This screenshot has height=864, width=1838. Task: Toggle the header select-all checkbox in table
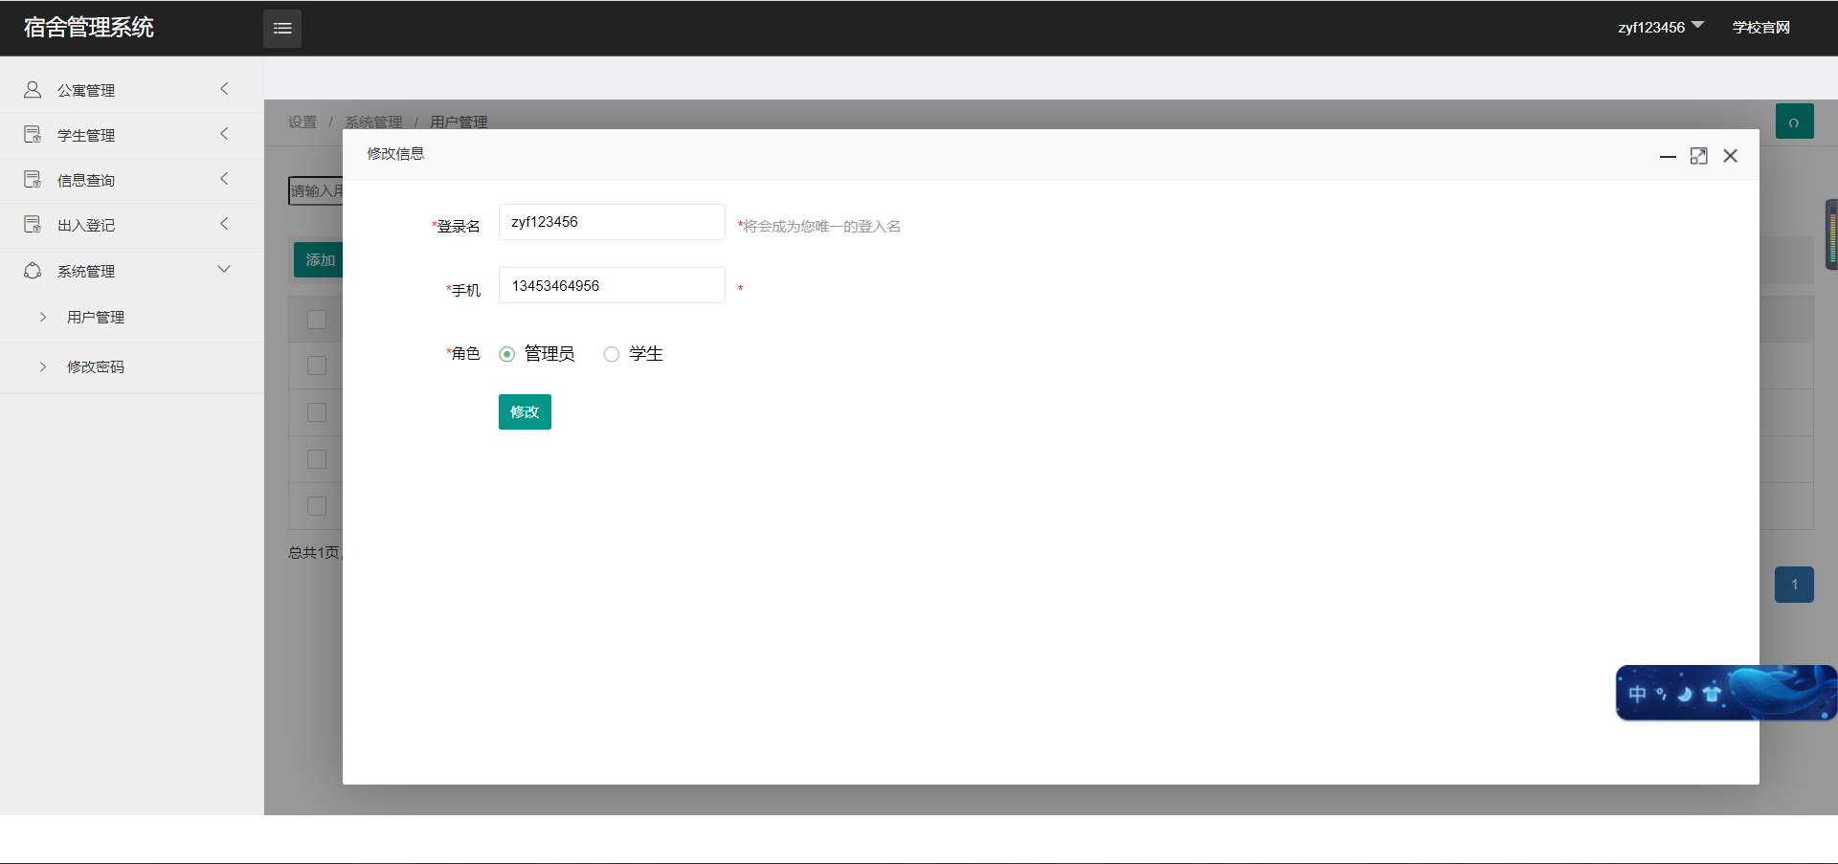coord(317,319)
